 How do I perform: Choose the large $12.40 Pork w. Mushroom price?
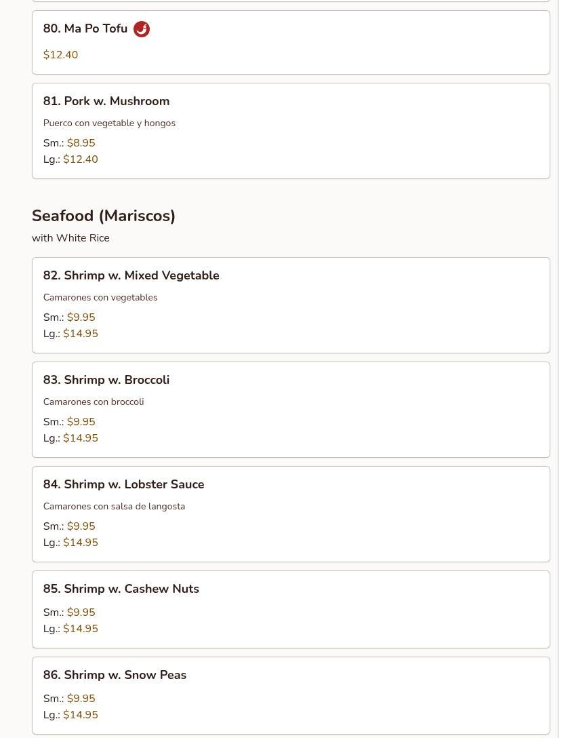(x=81, y=159)
